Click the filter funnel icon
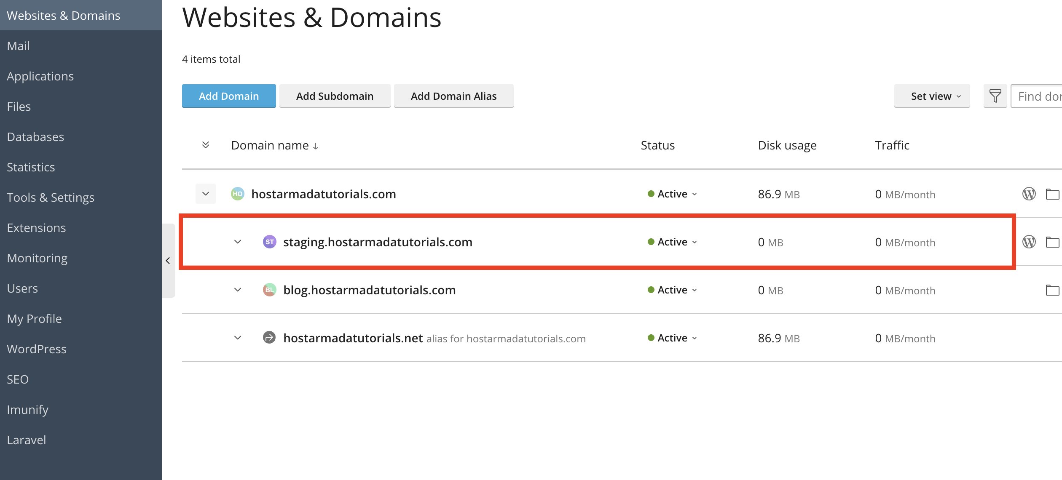 pyautogui.click(x=995, y=96)
